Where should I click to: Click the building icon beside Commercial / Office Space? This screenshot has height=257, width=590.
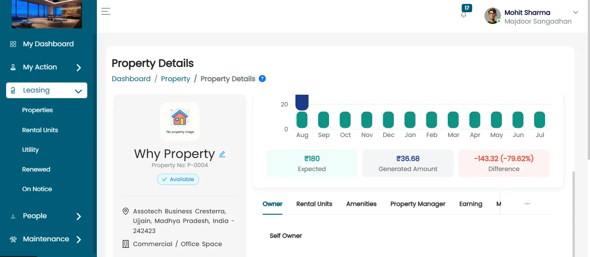pos(126,244)
